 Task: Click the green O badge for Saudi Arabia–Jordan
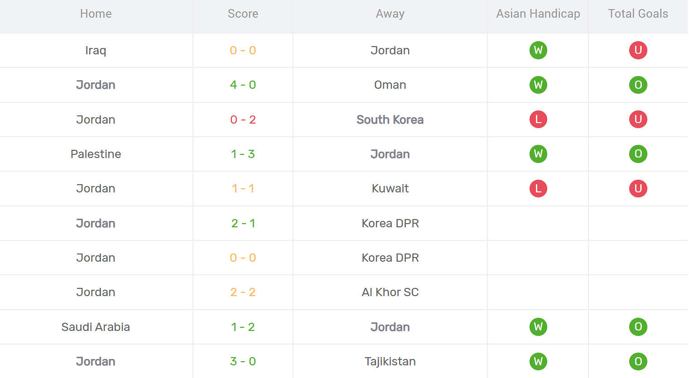click(x=638, y=327)
